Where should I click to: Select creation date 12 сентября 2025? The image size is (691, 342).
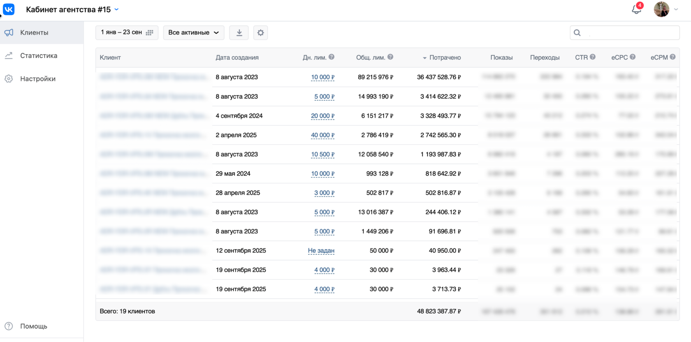[241, 251]
